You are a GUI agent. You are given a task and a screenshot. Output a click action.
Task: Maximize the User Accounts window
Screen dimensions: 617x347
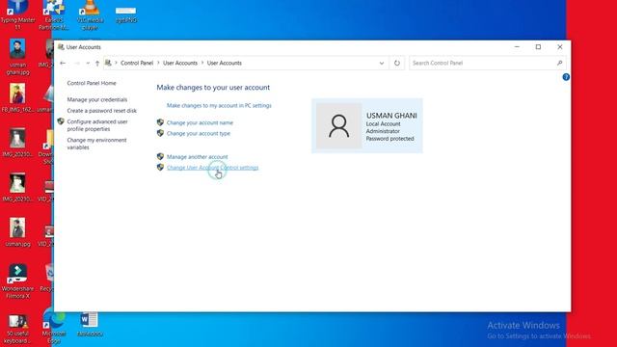click(x=538, y=47)
